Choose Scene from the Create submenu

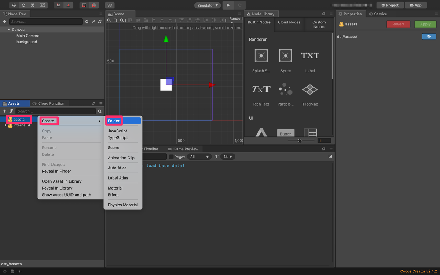coord(113,148)
